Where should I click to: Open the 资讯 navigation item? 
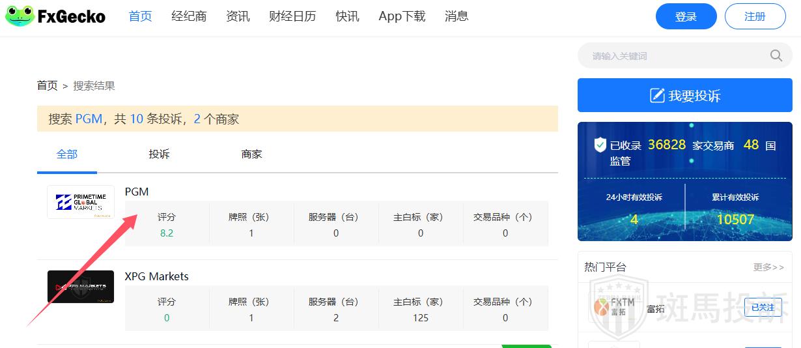(238, 16)
